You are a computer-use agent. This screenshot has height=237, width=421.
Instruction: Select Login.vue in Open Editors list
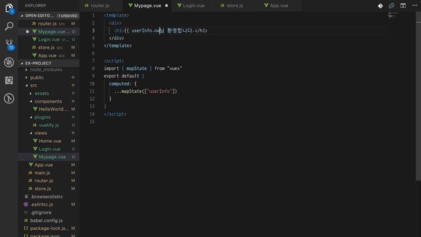pyautogui.click(x=49, y=39)
